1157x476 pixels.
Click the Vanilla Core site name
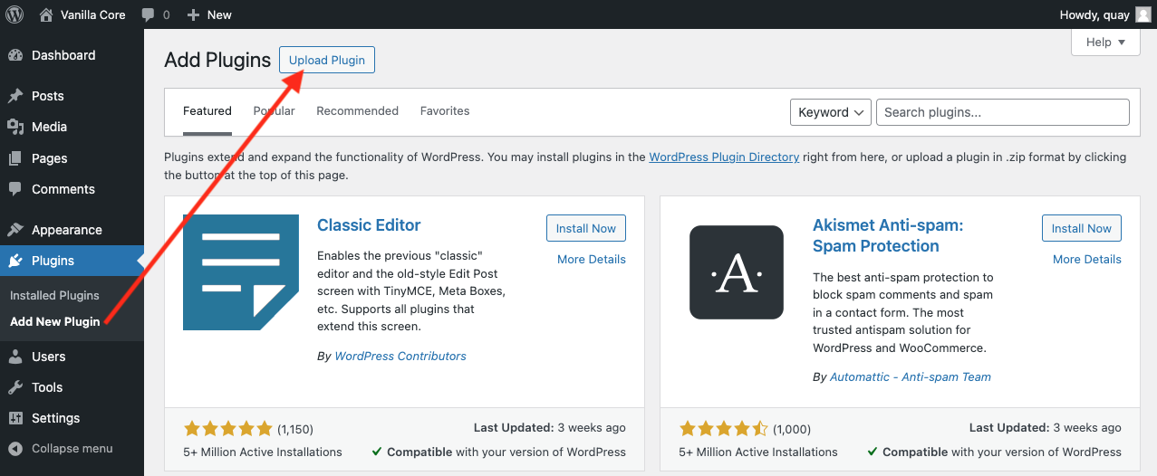[x=93, y=14]
